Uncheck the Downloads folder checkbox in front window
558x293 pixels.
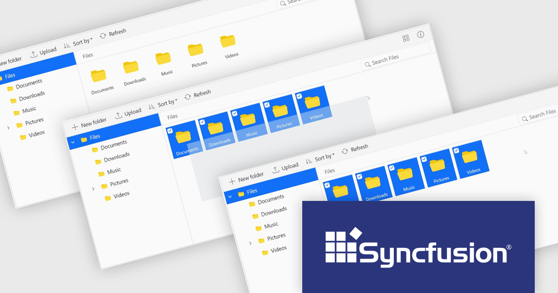tap(359, 176)
